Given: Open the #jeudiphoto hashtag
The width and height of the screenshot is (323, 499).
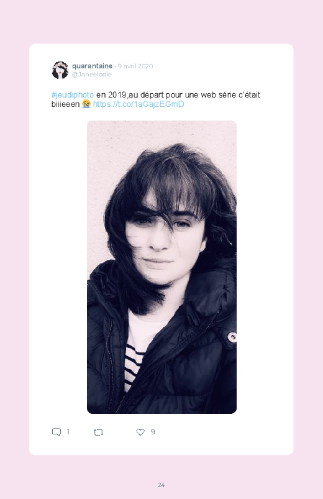Looking at the screenshot, I should (73, 95).
